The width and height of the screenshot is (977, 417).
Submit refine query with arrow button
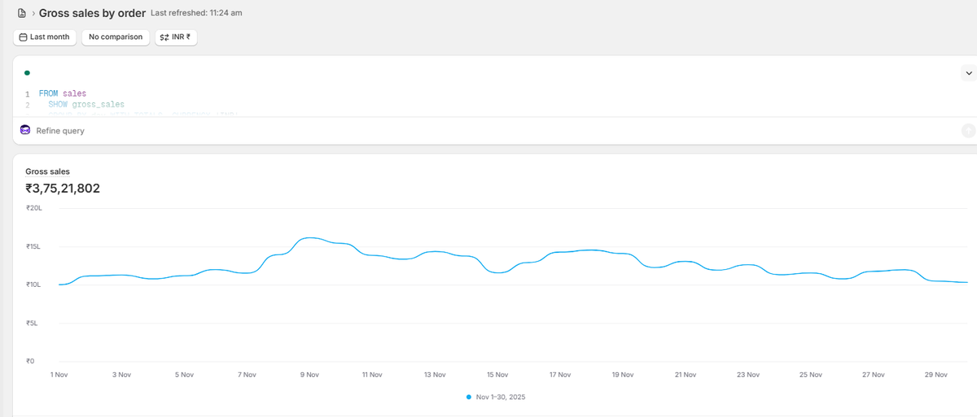click(968, 130)
